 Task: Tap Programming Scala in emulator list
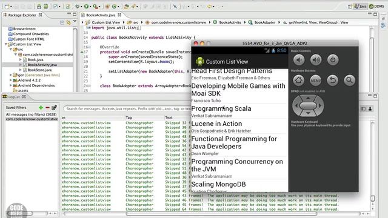point(221,108)
